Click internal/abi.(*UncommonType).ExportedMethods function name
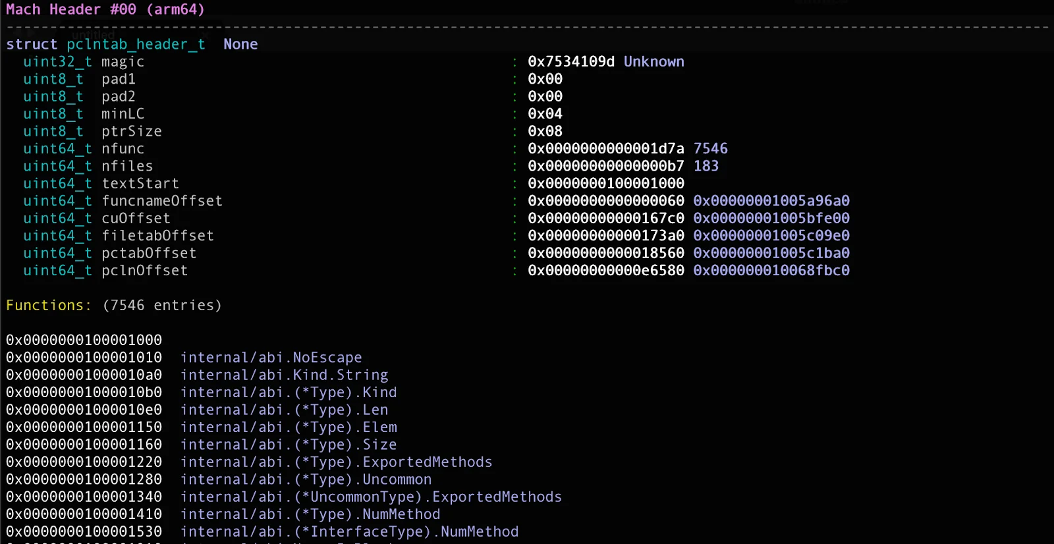1054x544 pixels. [x=372, y=497]
